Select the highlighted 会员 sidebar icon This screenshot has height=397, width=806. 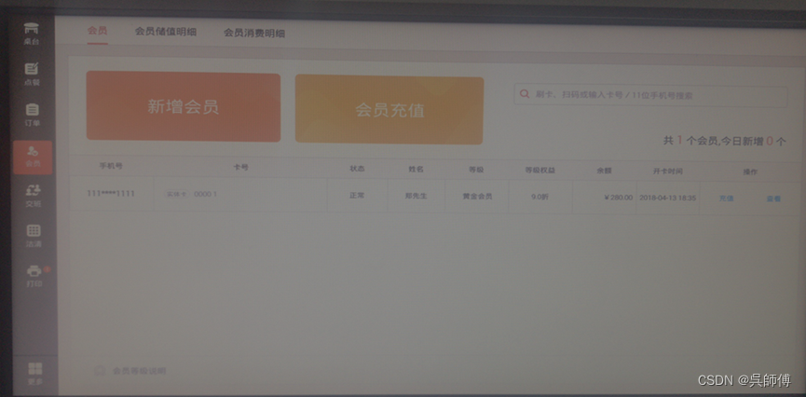click(x=33, y=157)
